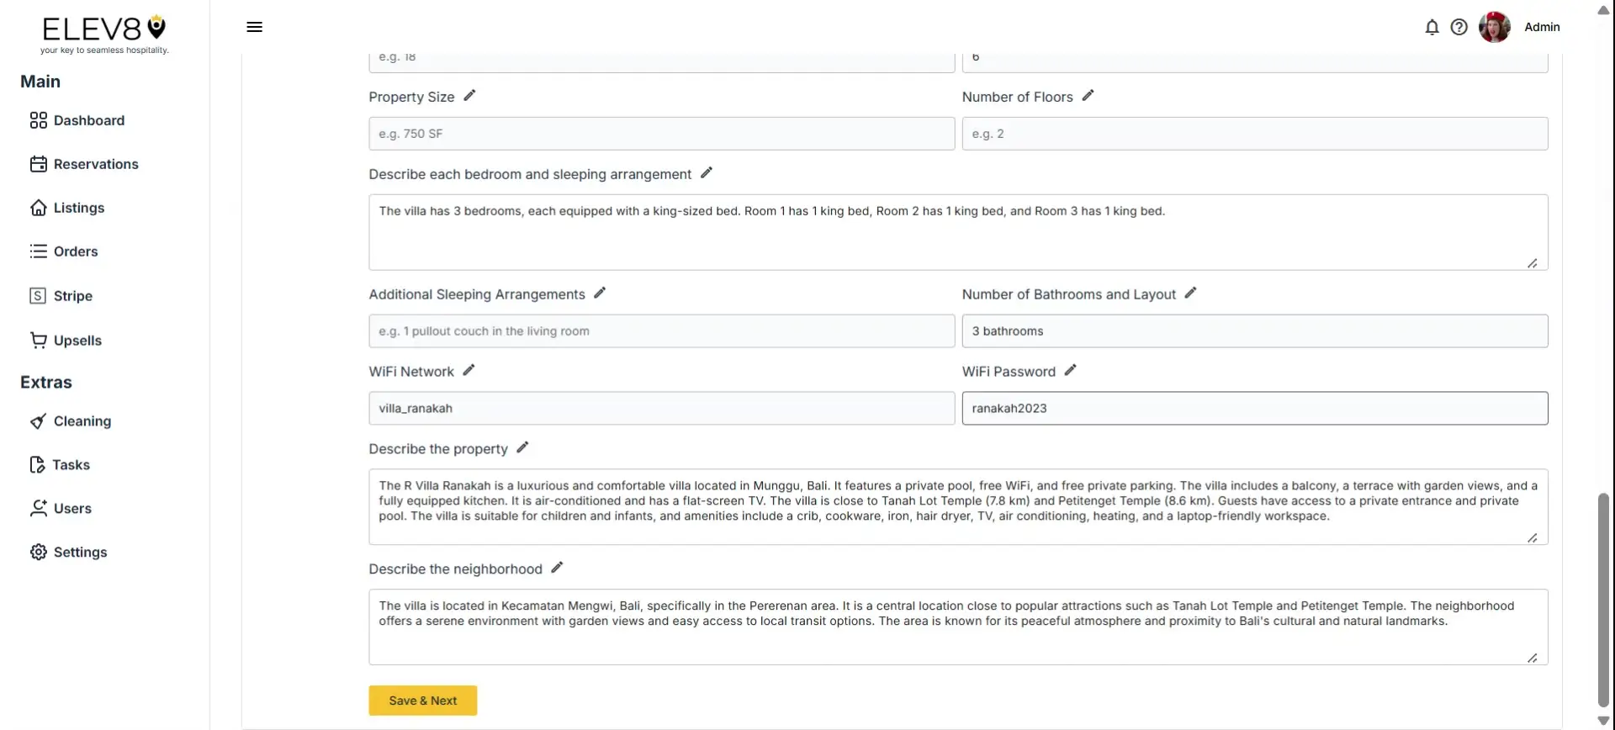This screenshot has width=1615, height=730.
Task: Go to Upsells
Action: point(77,341)
